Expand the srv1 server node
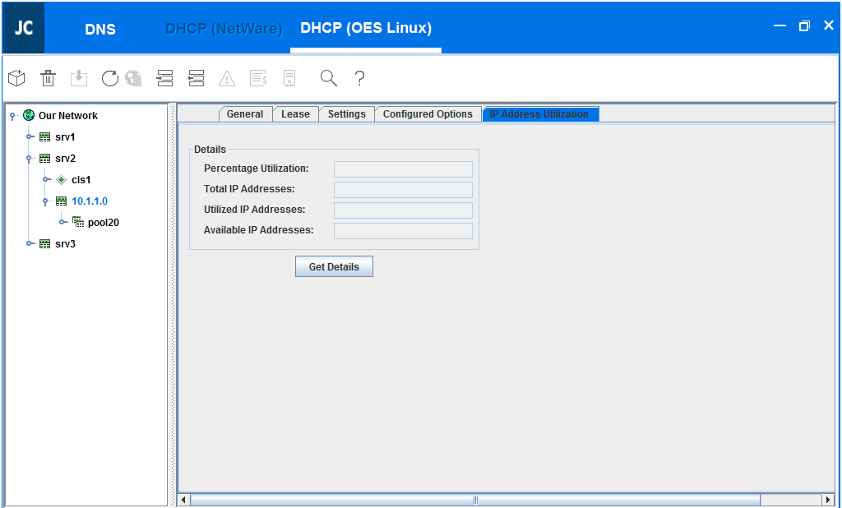This screenshot has width=842, height=508. (30, 137)
